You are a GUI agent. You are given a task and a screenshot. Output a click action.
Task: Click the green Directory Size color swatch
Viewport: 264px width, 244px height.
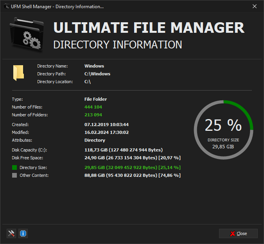[14, 167]
